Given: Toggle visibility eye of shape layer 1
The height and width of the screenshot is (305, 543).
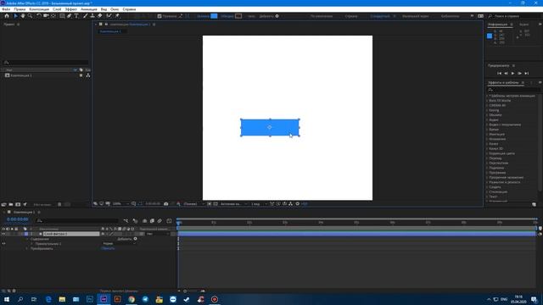Looking at the screenshot, I should click(x=3, y=234).
